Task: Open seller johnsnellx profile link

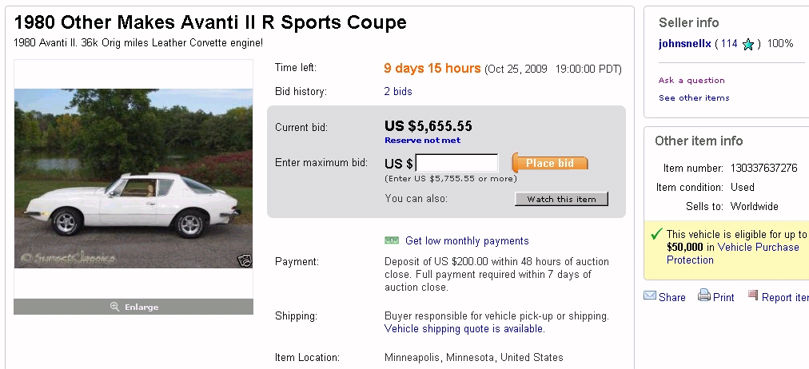Action: click(684, 44)
